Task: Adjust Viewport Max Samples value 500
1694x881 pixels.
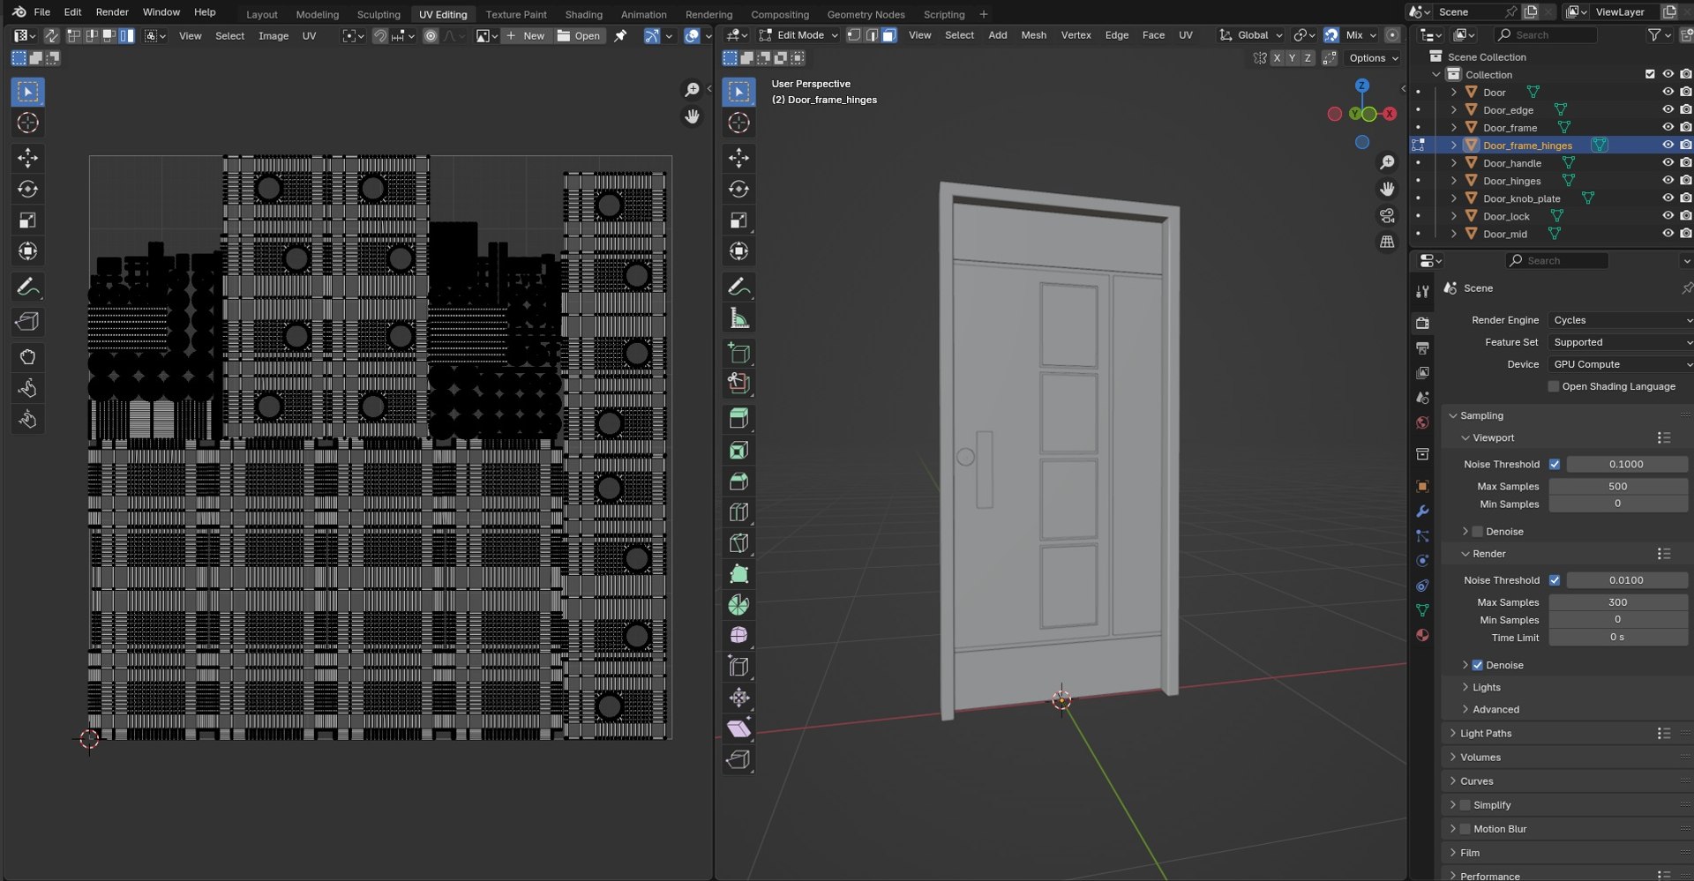Action: coord(1617,487)
